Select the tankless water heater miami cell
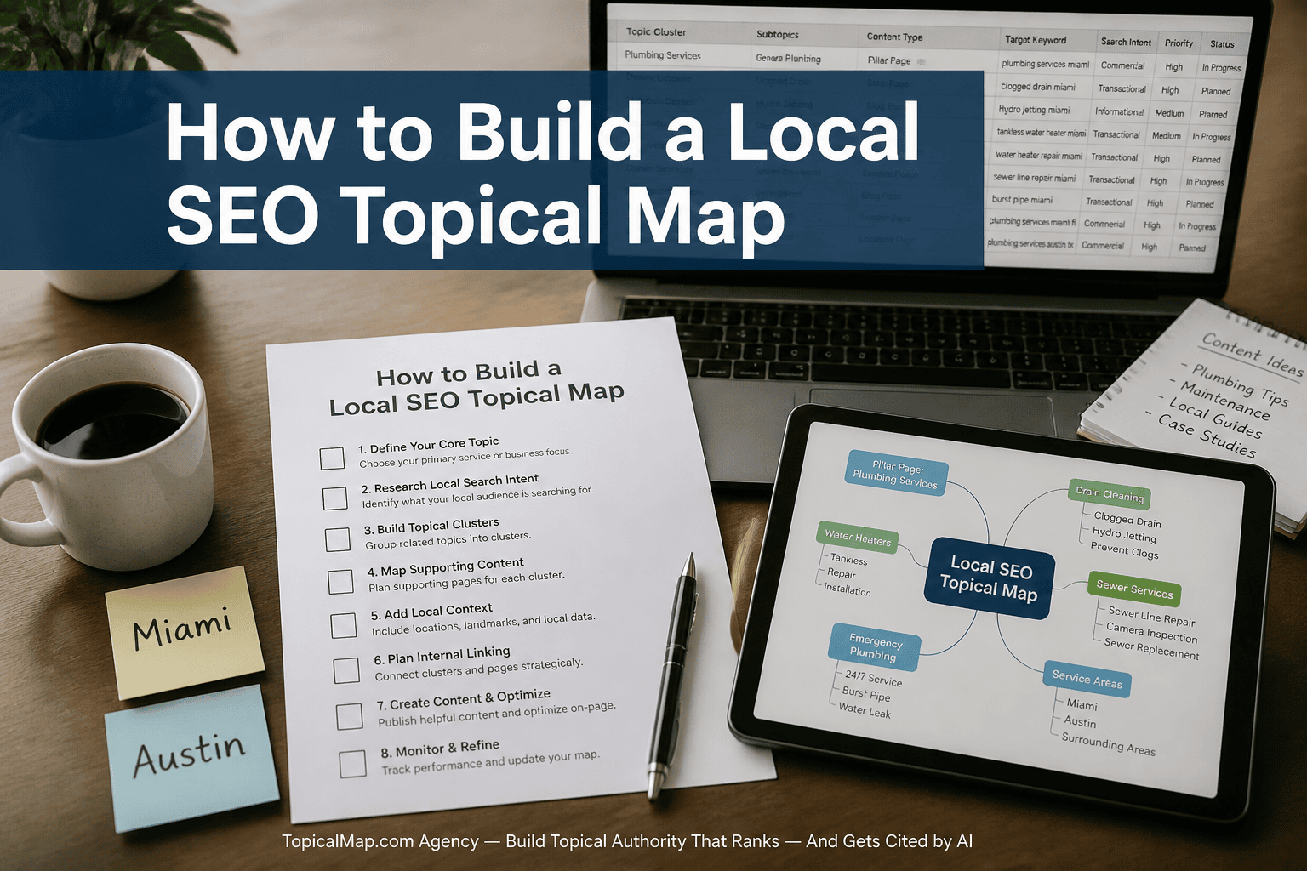Viewport: 1307px width, 871px height. tap(1041, 133)
